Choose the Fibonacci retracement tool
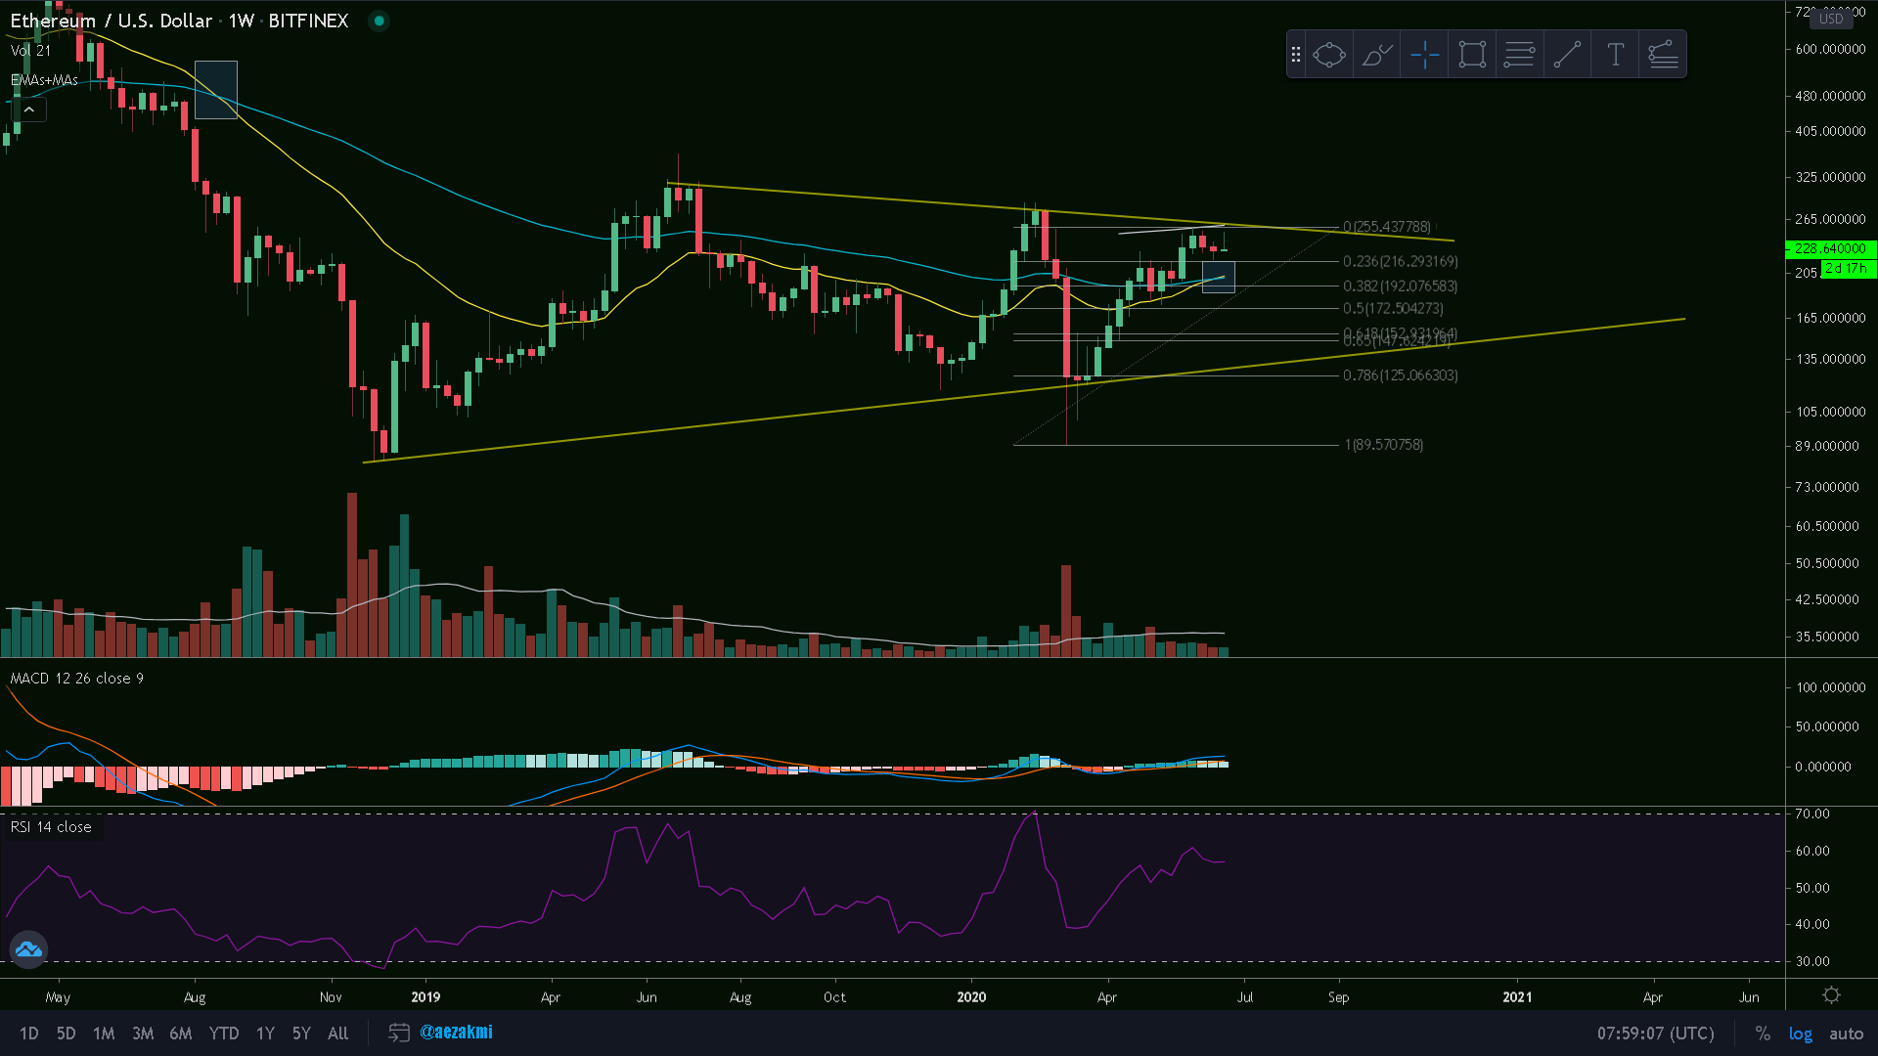The width and height of the screenshot is (1878, 1056). point(1519,55)
